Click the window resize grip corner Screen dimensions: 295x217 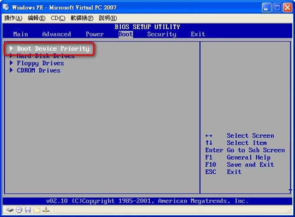(x=290, y=211)
